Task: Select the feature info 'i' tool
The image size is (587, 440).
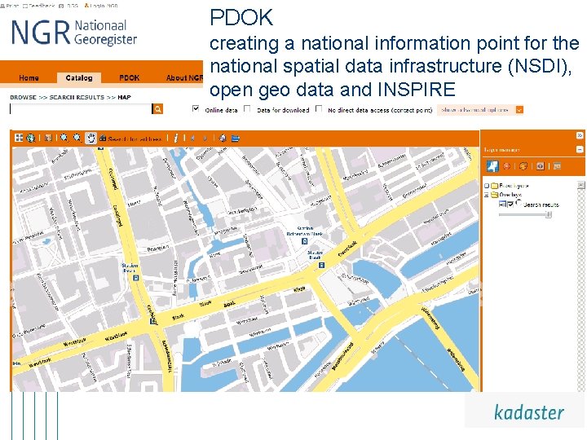Action: [176, 138]
